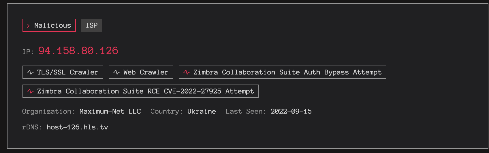Click the rDNS field label
This screenshot has width=489, height=153.
coord(32,127)
